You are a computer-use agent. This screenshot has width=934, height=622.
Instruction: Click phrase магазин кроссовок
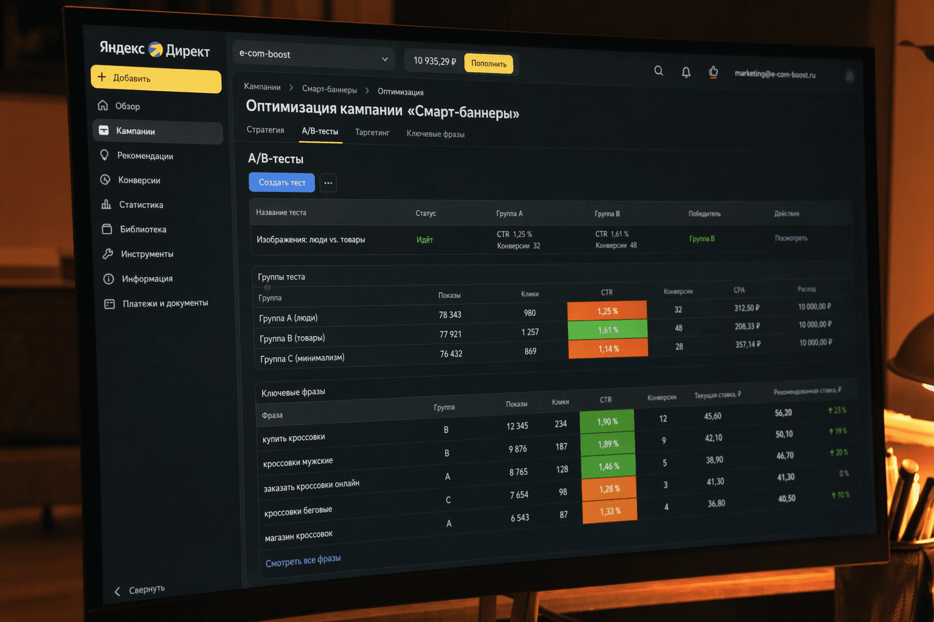point(299,536)
